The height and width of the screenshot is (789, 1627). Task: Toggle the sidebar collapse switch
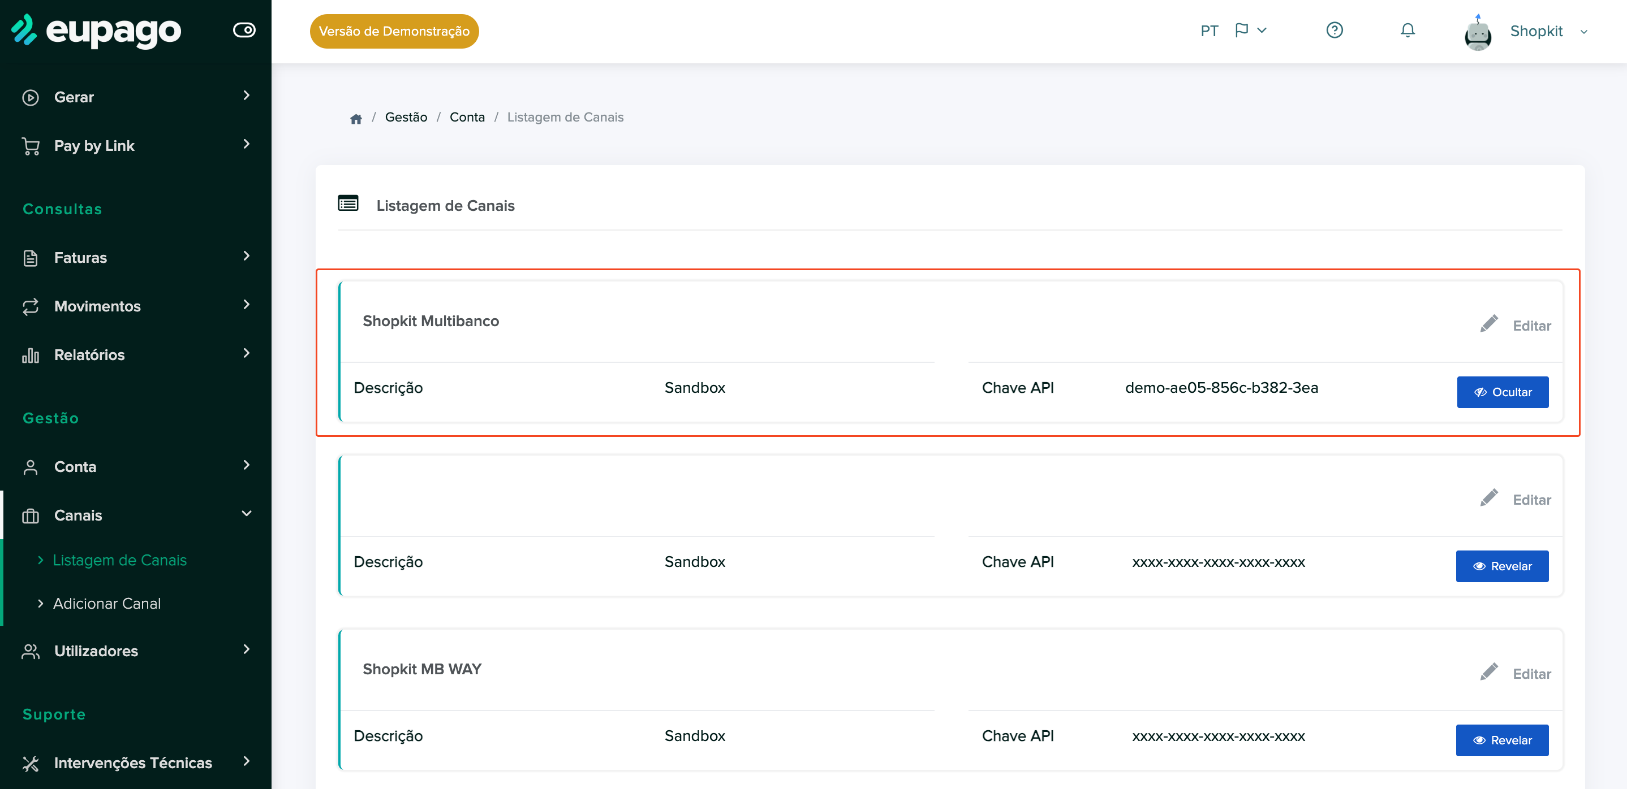coord(244,29)
